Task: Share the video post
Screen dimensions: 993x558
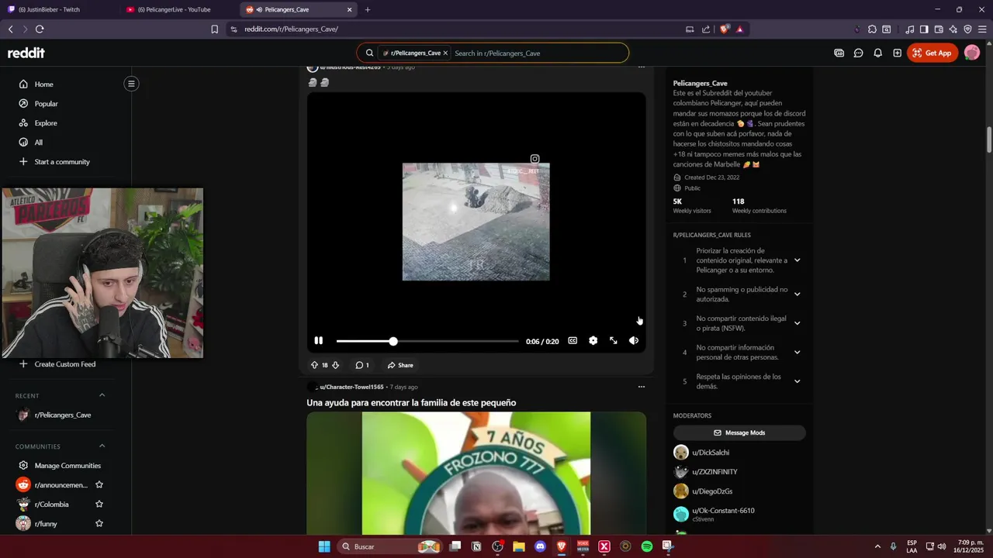Action: pyautogui.click(x=400, y=365)
